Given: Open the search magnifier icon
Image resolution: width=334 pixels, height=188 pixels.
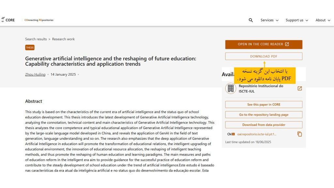Looking at the screenshot, I should click(x=251, y=20).
